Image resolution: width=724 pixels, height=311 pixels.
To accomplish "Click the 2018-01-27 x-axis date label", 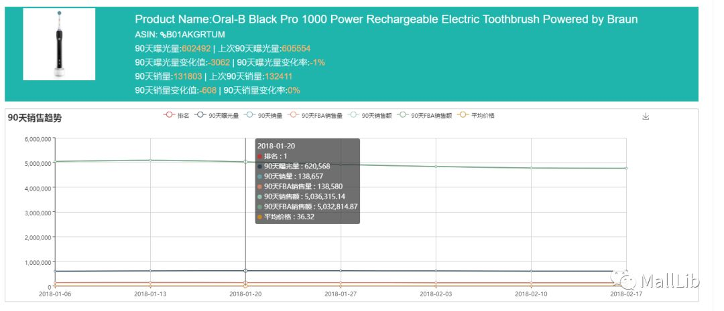I will (x=341, y=294).
